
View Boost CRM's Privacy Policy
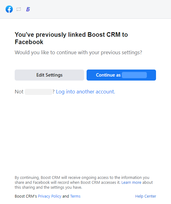click(x=50, y=196)
